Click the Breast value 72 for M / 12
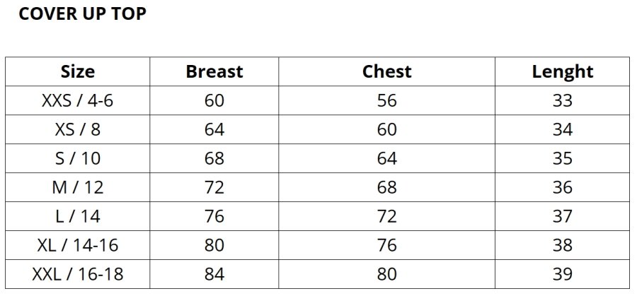This screenshot has height=296, width=637. pyautogui.click(x=214, y=187)
